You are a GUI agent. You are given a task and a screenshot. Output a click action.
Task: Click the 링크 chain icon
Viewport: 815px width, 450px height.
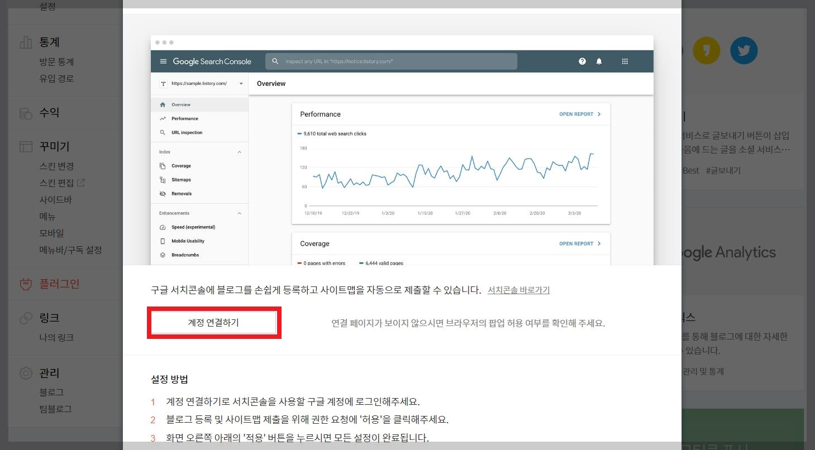pyautogui.click(x=26, y=318)
